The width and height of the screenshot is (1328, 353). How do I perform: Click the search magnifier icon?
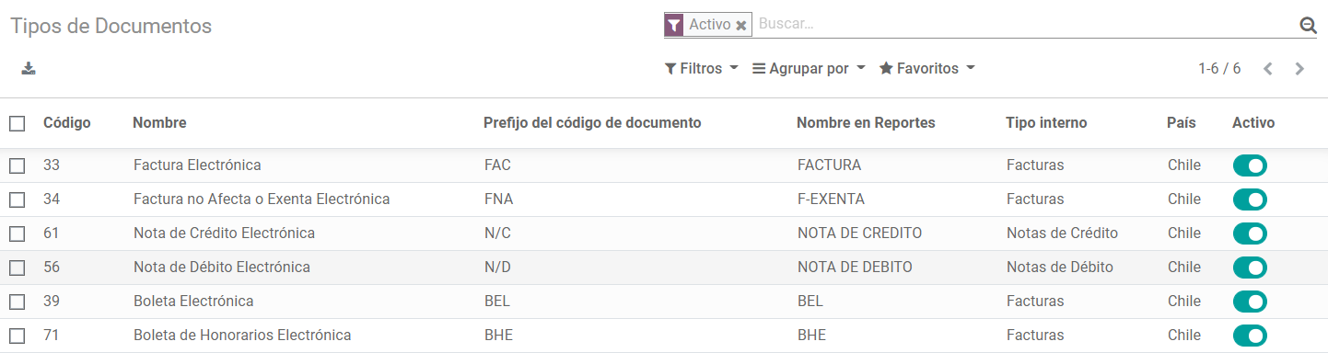click(1308, 25)
